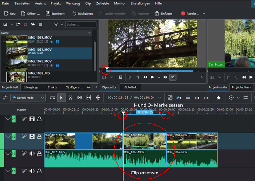Click the red trash delete clip icon
The image size is (255, 181).
click(25, 24)
